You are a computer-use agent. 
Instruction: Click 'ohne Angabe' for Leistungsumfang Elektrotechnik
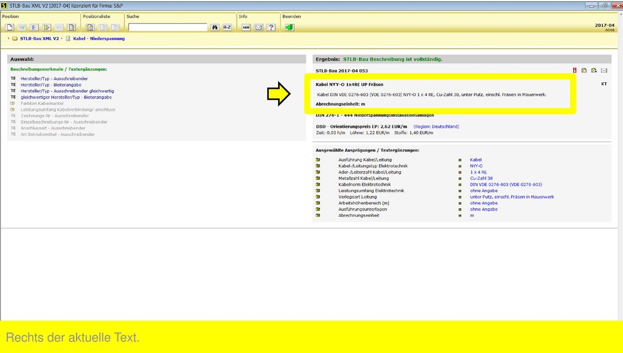(484, 191)
